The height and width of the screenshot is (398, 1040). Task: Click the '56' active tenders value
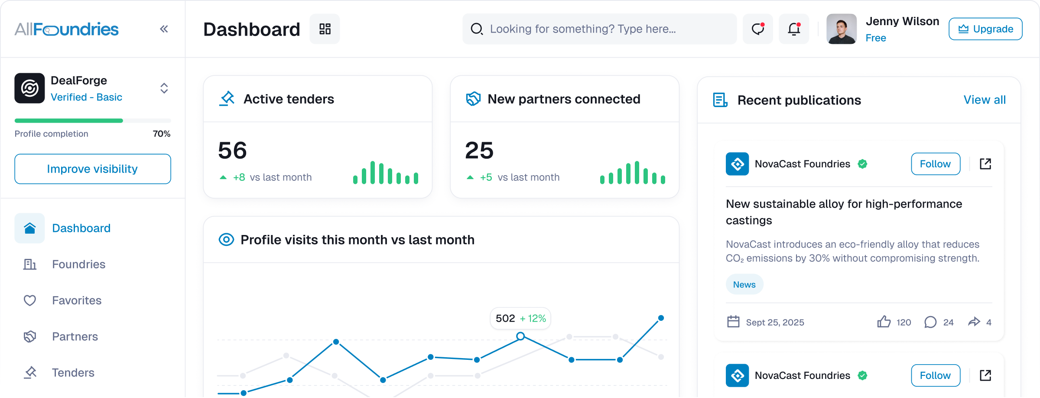tap(232, 150)
